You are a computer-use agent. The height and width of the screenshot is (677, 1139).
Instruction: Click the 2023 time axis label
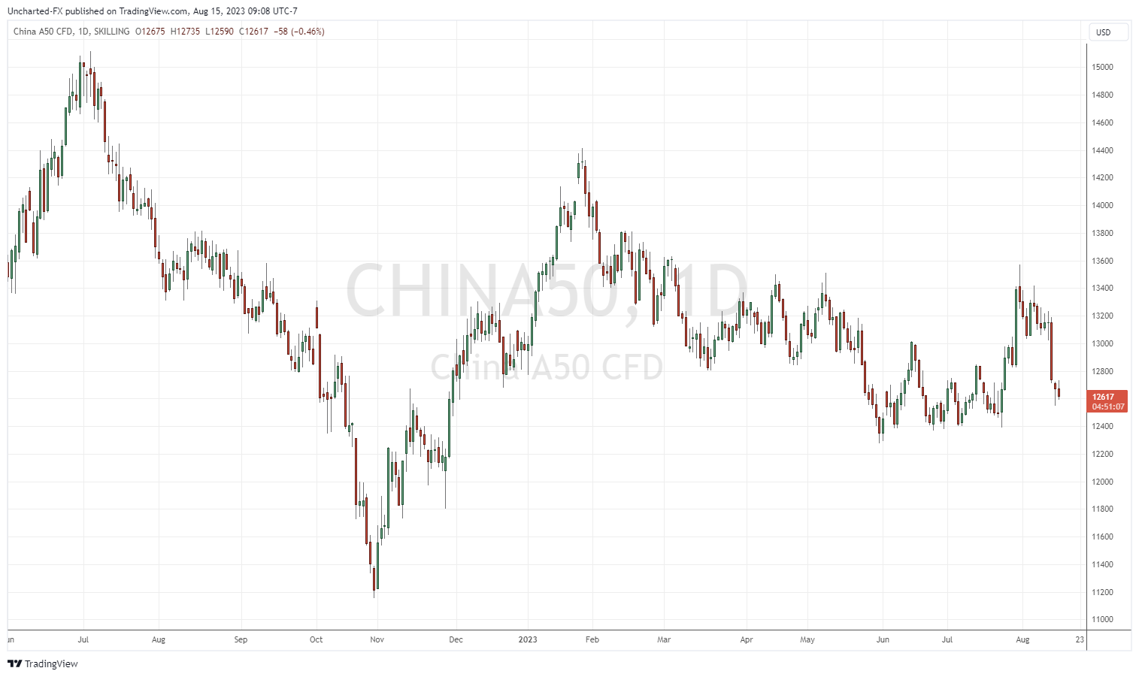(x=528, y=640)
